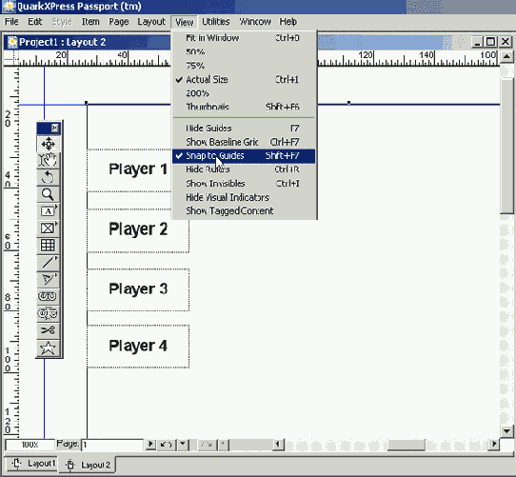Click the horizontal scrollbar right arrow

(493, 445)
